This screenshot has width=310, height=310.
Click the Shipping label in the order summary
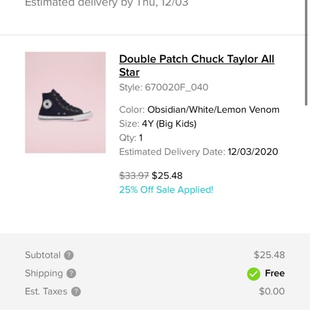44,274
